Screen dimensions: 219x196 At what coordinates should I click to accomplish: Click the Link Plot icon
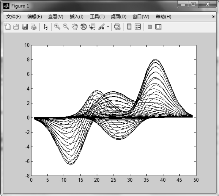point(117,27)
